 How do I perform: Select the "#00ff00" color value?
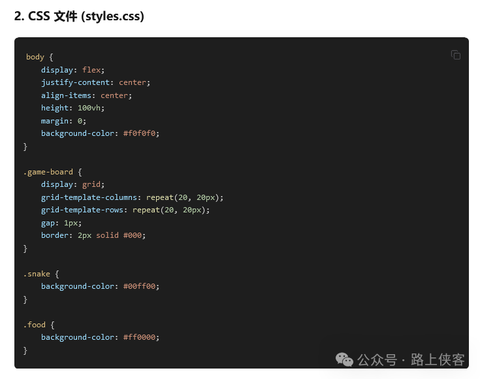tap(139, 286)
